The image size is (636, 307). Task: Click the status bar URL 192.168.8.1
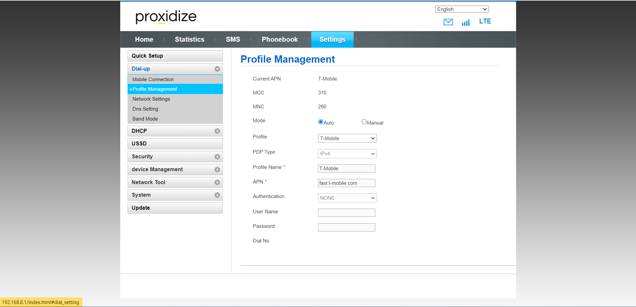point(41,302)
